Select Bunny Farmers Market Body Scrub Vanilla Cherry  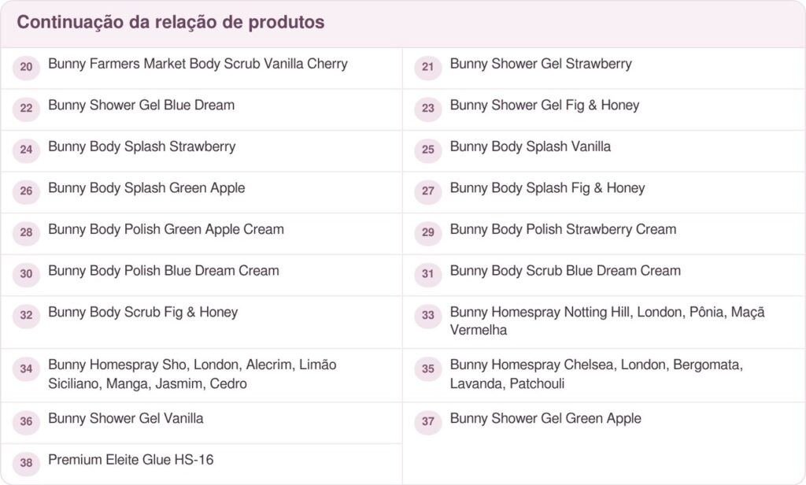point(198,64)
